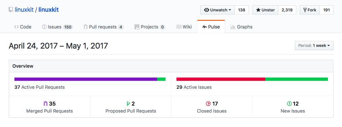Click the Issues tab exclamation icon

coord(44,27)
